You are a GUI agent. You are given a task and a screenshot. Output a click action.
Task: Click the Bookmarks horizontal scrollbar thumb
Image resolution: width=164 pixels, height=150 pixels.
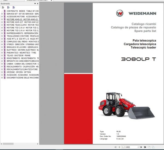[x=8, y=144]
